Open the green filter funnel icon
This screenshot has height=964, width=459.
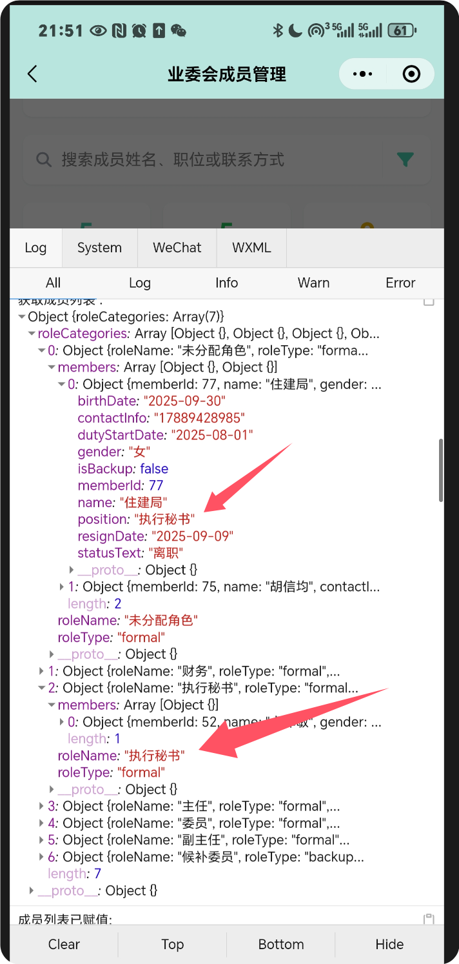click(x=405, y=159)
